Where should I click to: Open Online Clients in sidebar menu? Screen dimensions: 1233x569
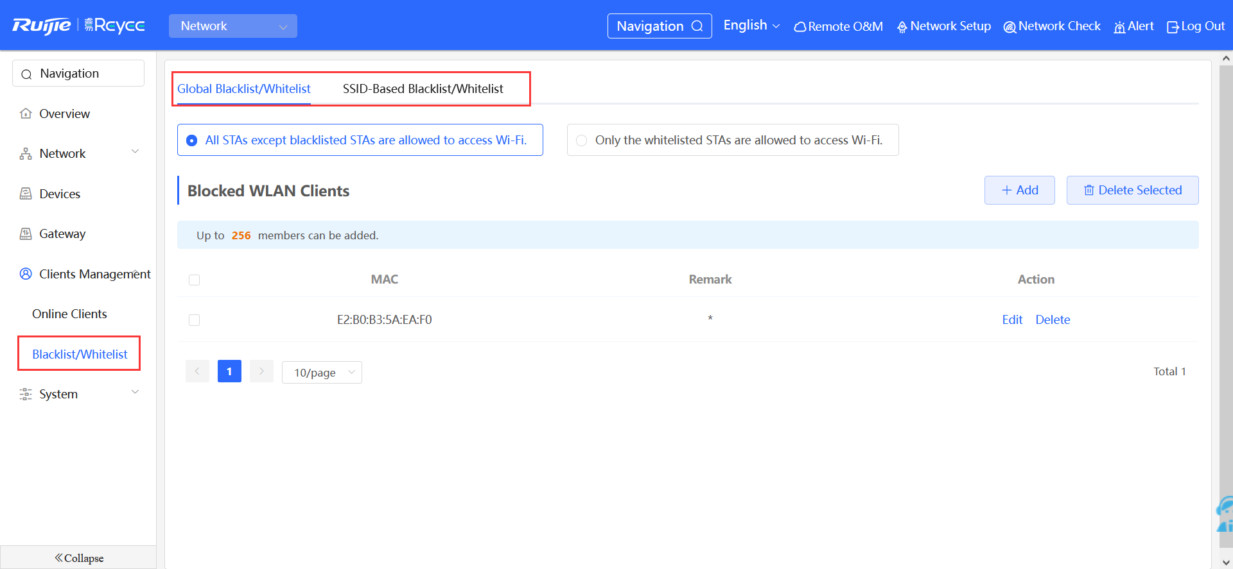click(x=69, y=314)
